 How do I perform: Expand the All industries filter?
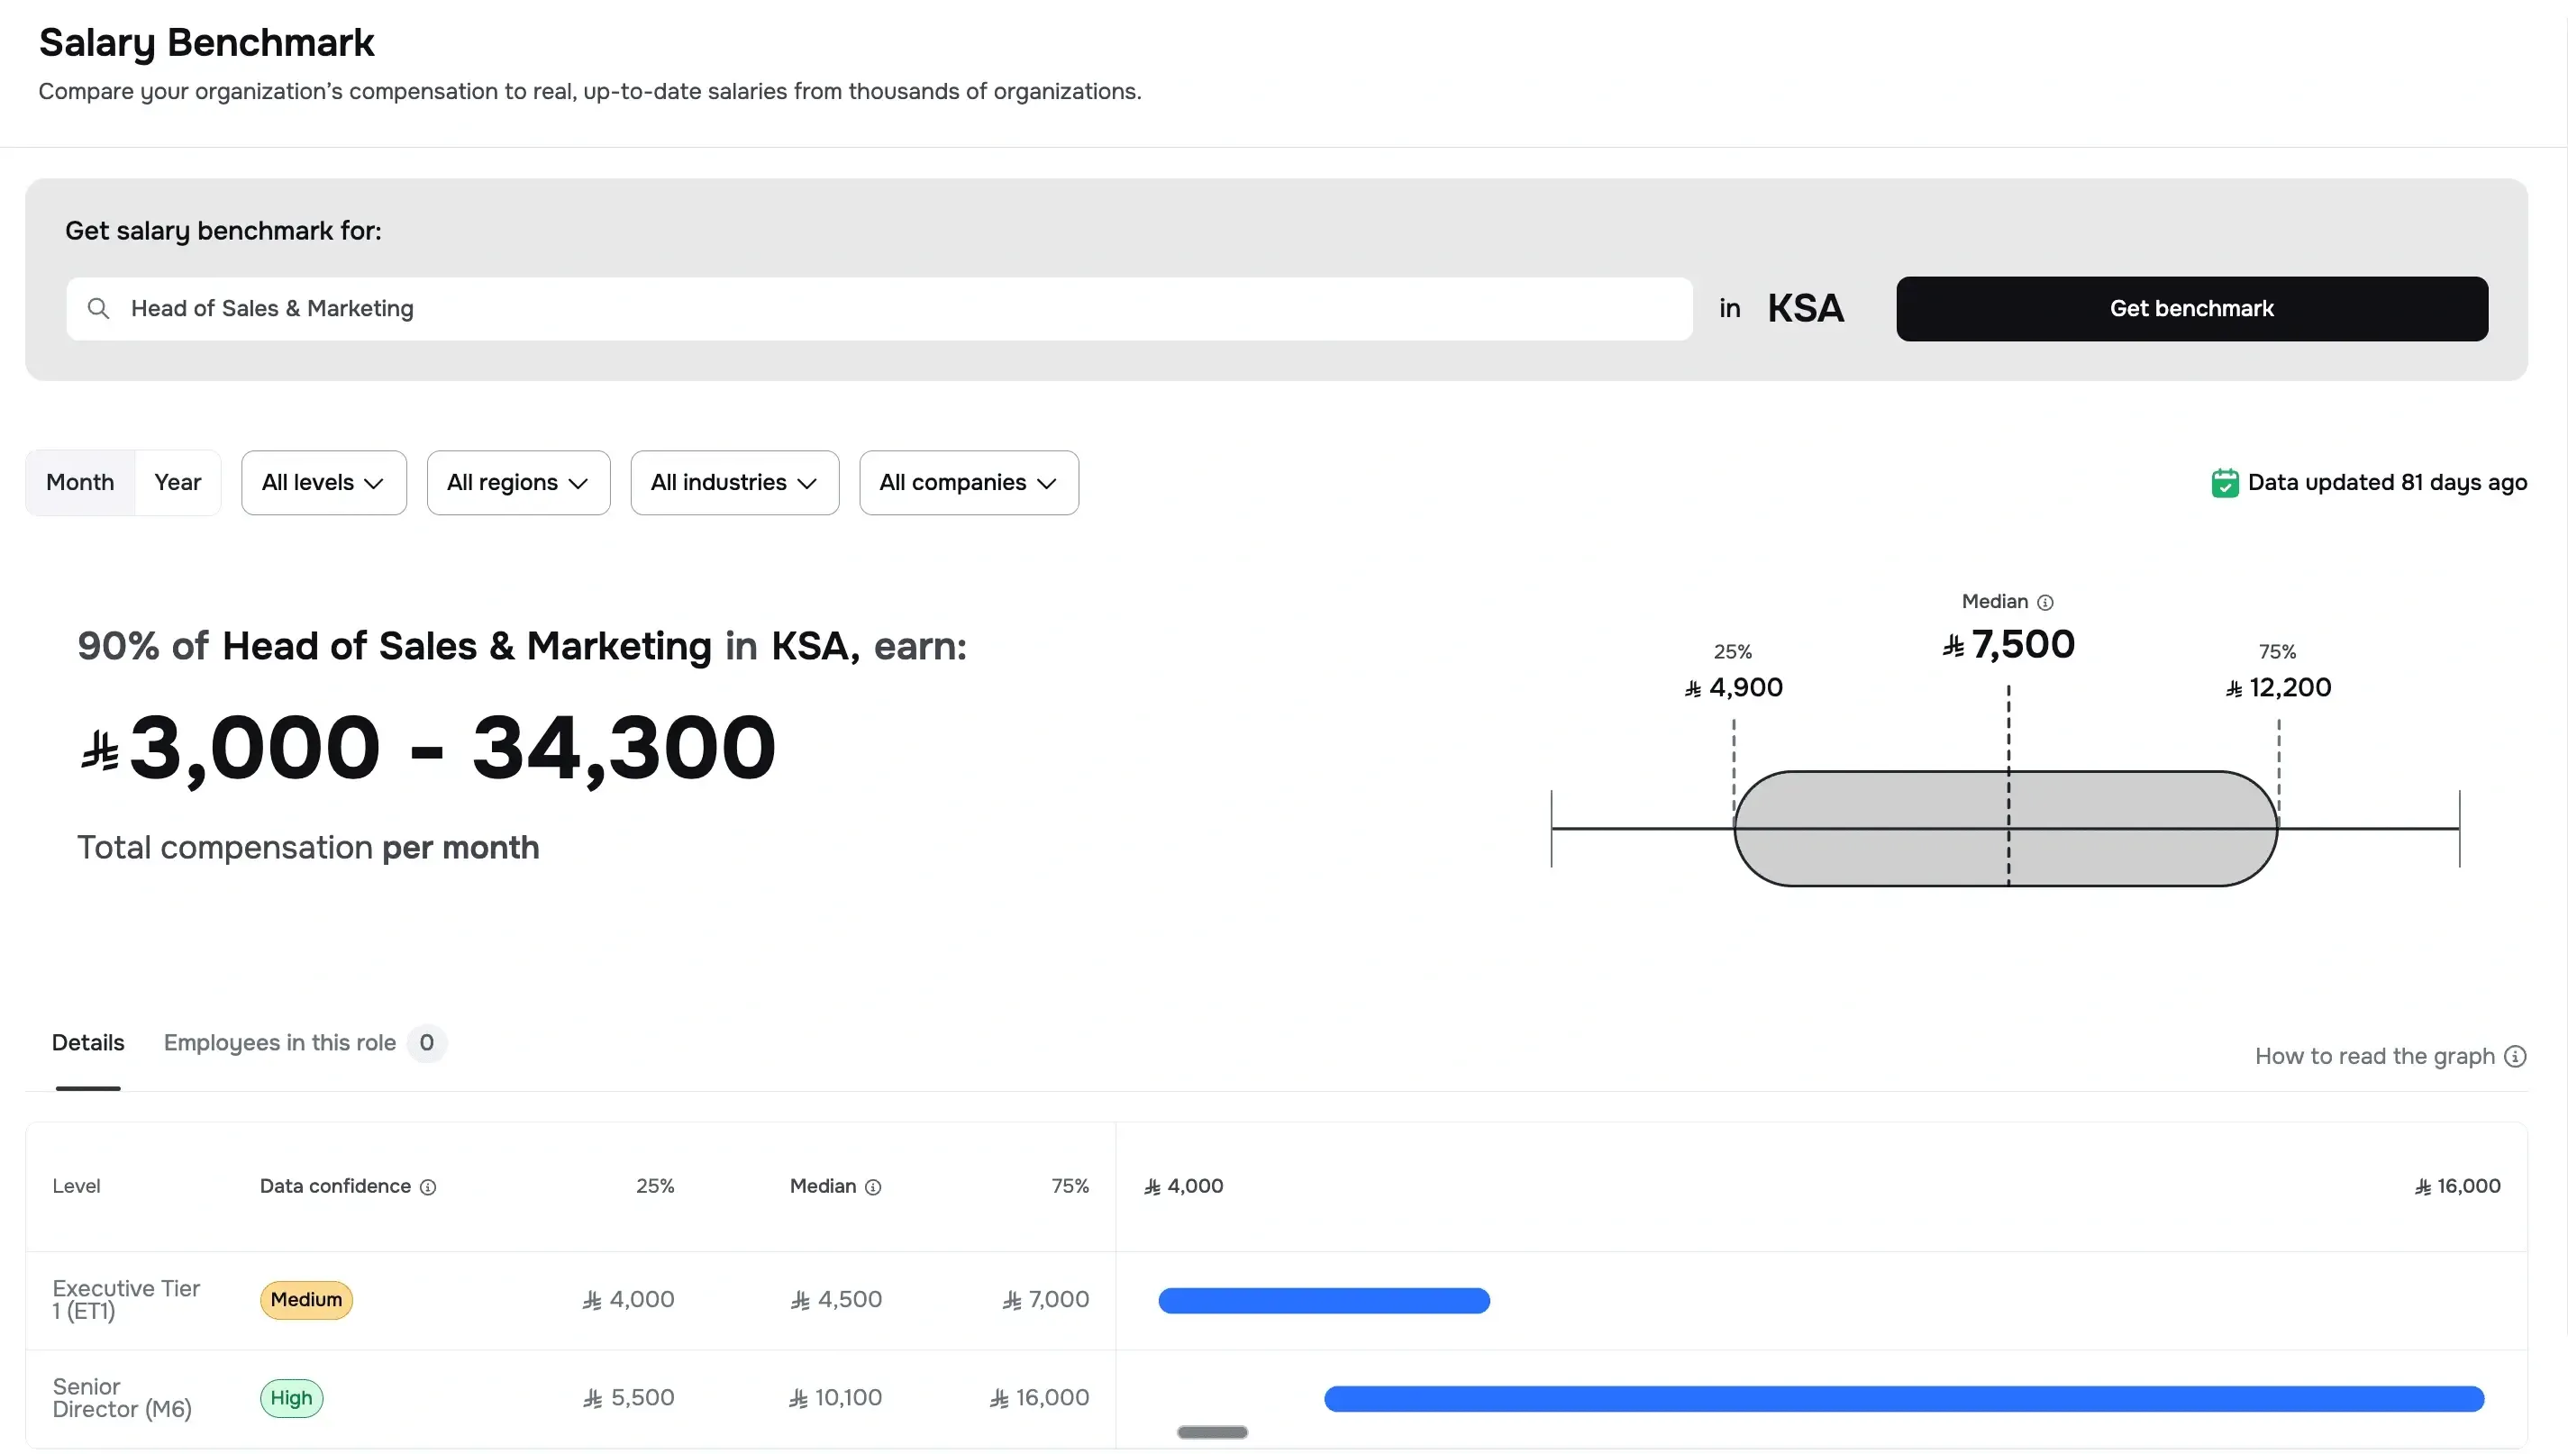pos(734,481)
